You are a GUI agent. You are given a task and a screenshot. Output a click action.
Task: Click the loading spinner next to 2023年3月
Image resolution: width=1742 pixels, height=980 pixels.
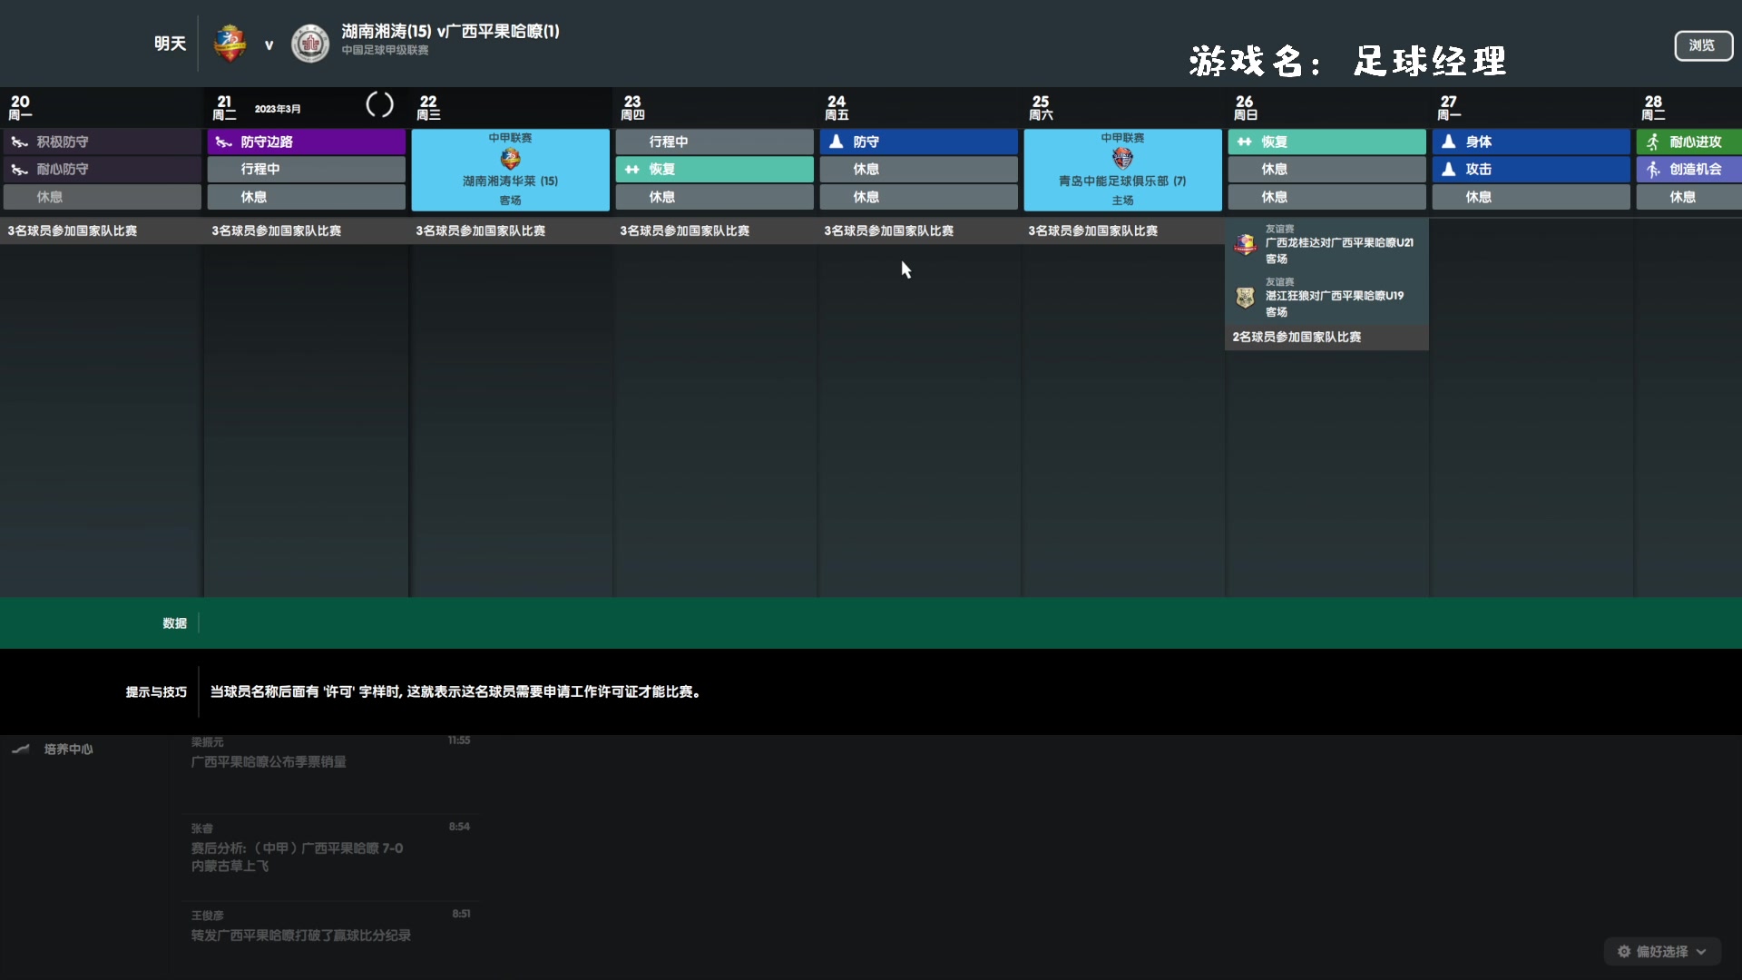click(379, 105)
